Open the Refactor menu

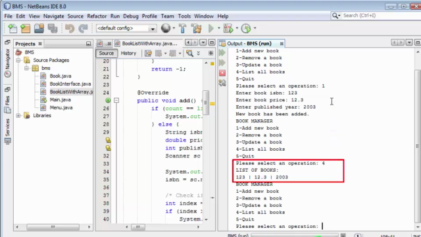[97, 16]
